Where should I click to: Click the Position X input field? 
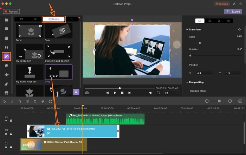coord(203,73)
